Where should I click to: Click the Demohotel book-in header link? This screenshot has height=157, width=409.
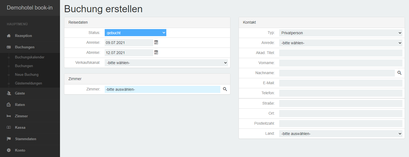(x=30, y=8)
